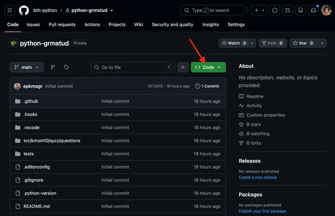Open src/kmom10/quiz/questions folder name
335x216 pixels.
pos(52,141)
